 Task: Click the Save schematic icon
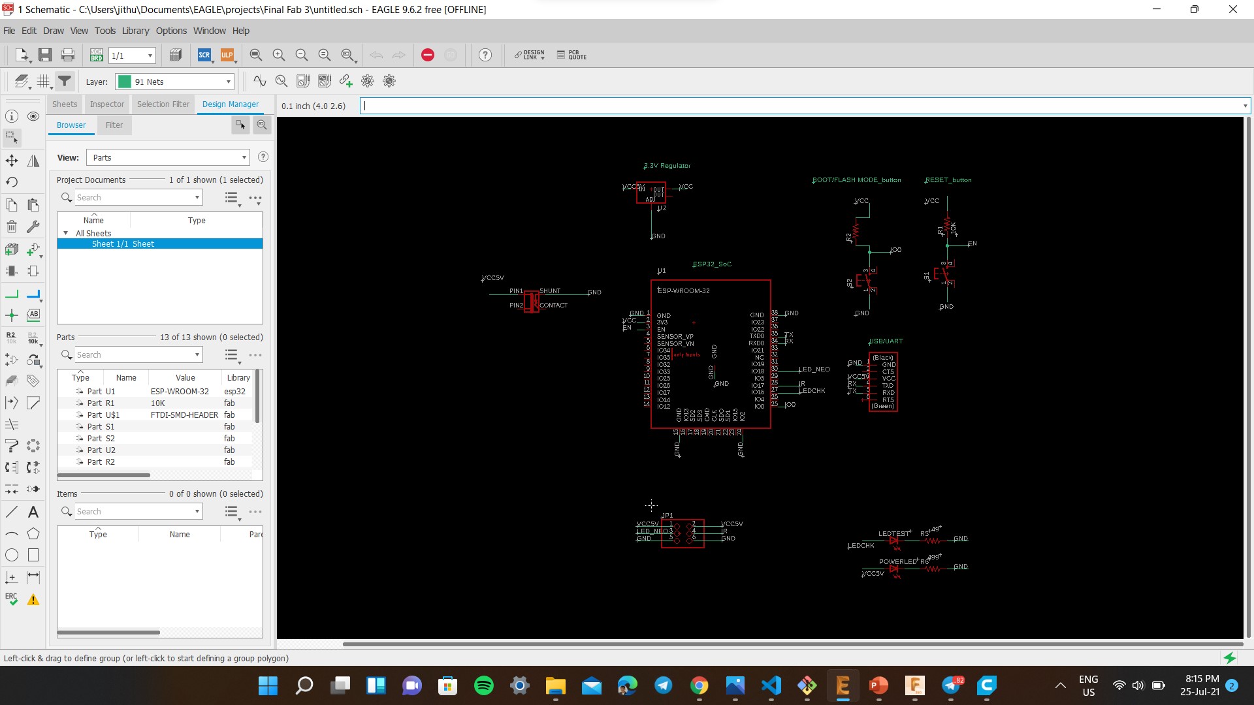pos(44,55)
